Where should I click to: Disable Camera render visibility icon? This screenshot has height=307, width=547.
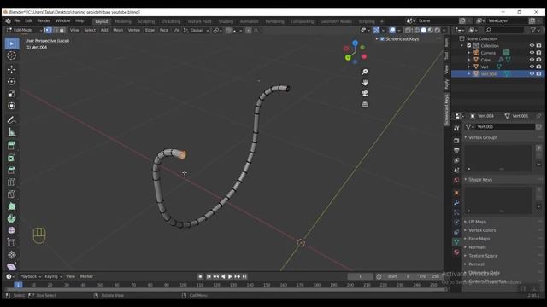[x=539, y=53]
